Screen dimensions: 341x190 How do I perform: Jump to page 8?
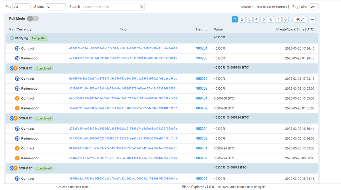(286, 19)
